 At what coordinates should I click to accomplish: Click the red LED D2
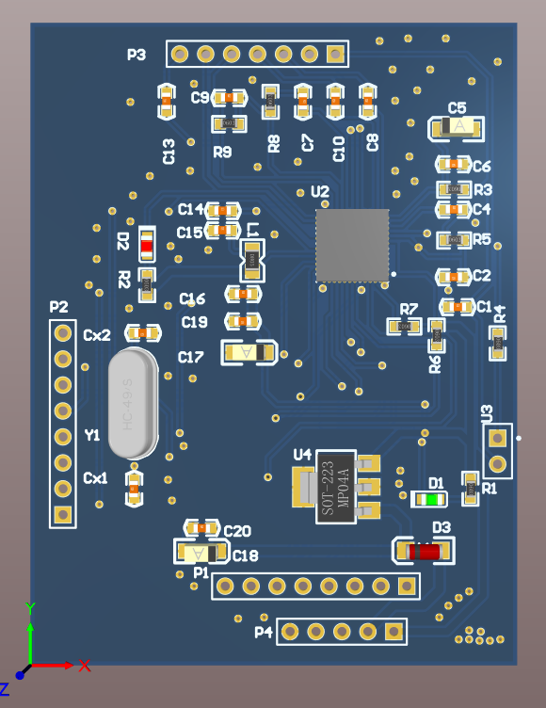(x=147, y=244)
